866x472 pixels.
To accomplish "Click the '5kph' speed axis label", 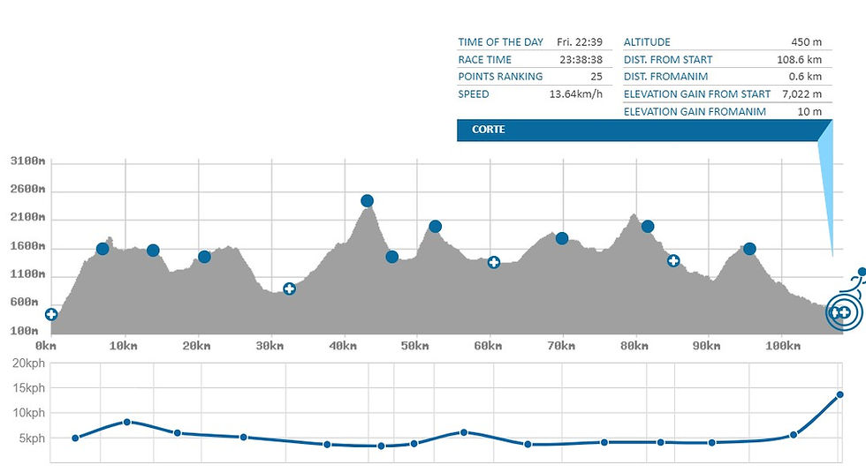I will 32,438.
